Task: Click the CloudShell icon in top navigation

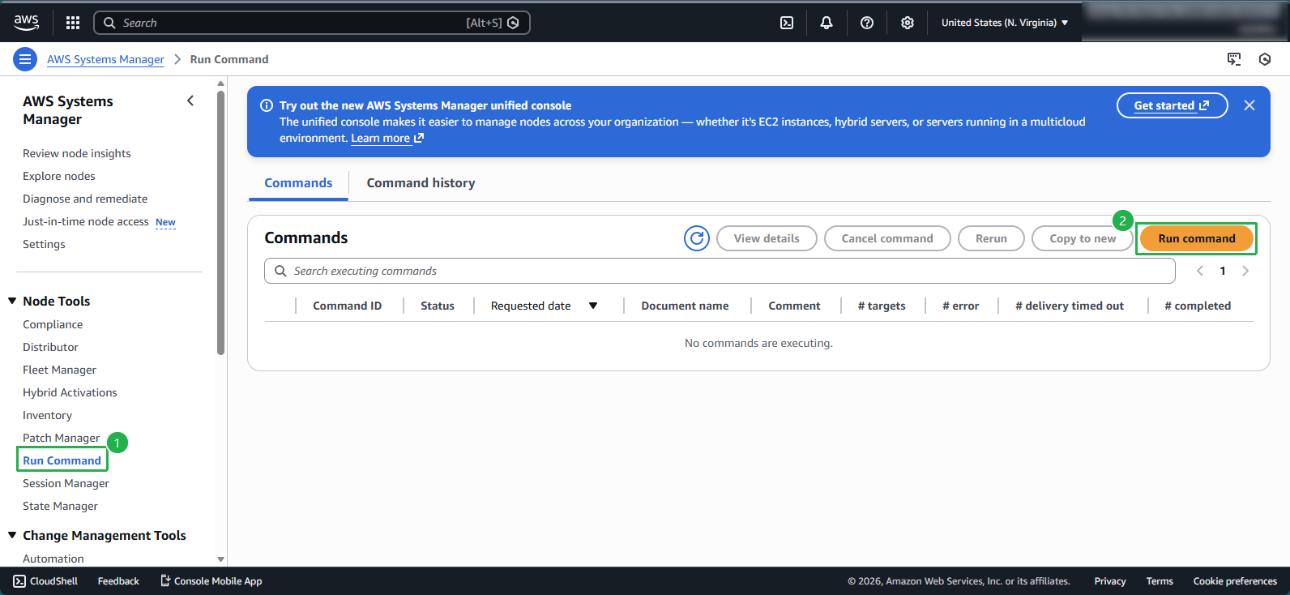Action: (x=787, y=23)
